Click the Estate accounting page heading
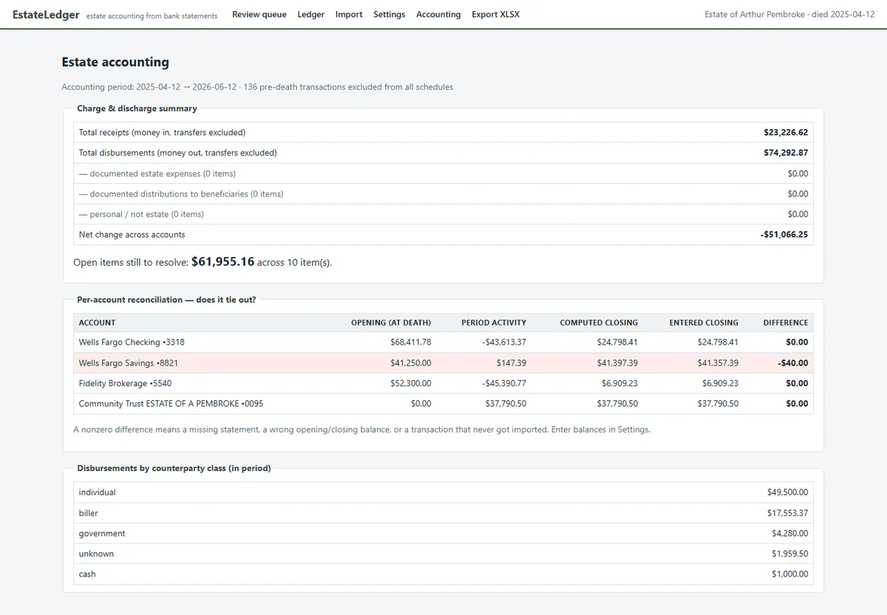 115,62
